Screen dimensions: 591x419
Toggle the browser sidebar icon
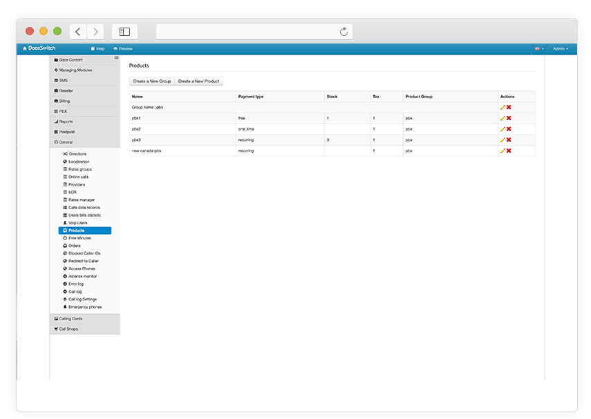click(124, 32)
